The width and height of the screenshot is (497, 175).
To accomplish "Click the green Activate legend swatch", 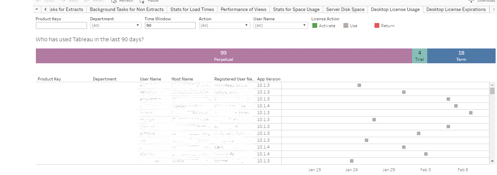I will pyautogui.click(x=315, y=25).
